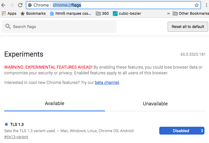Image resolution: width=209 pixels, height=143 pixels.
Task: Click the browser back arrow
Action: pos(4,5)
